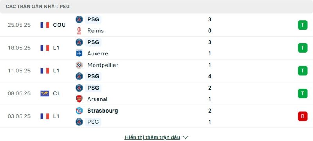Image resolution: width=313 pixels, height=141 pixels.
Task: Click the Montpellier club crest icon
Action: [79, 65]
